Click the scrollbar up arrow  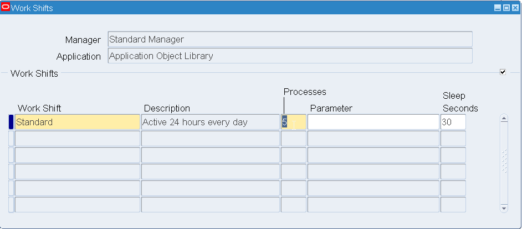coord(504,118)
